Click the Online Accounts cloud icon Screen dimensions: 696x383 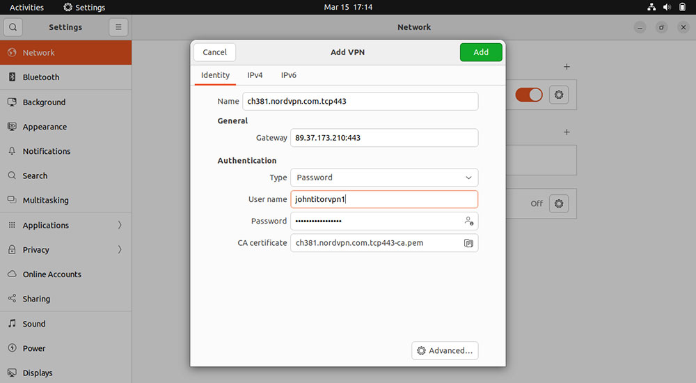[12, 274]
